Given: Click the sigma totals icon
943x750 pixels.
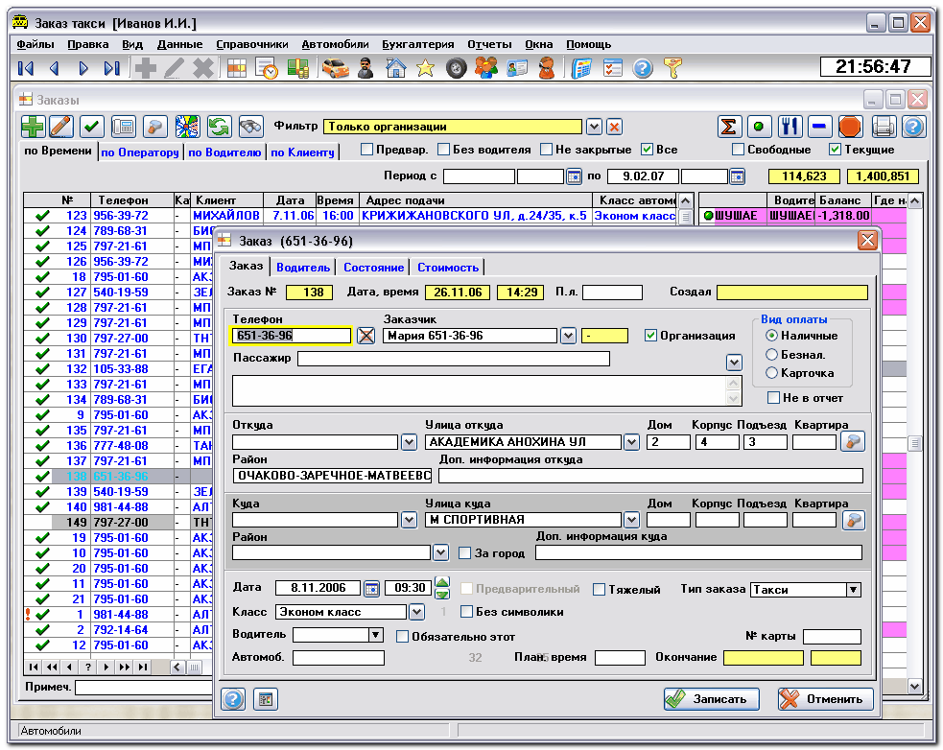Looking at the screenshot, I should pos(731,127).
